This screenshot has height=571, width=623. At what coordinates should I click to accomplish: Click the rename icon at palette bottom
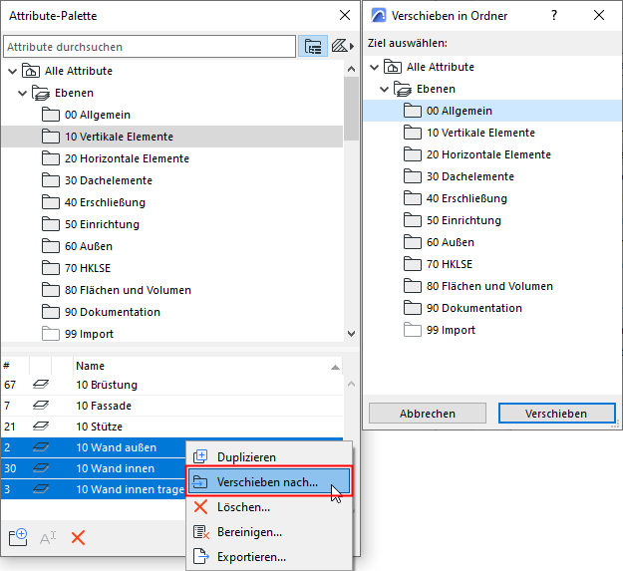(x=48, y=538)
